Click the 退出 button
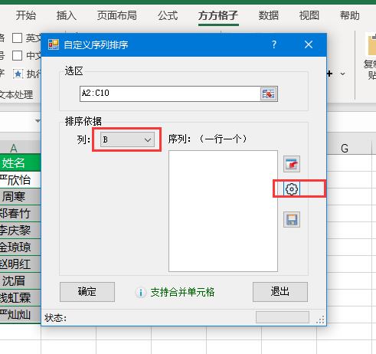Screen dimensions: 376x354 (280, 292)
